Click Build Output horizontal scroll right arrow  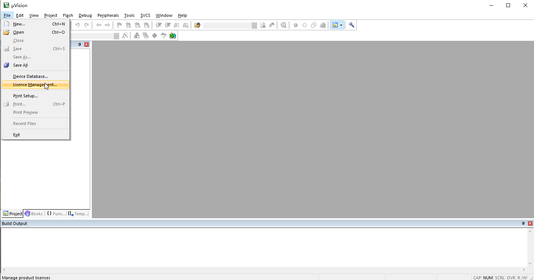pos(524,270)
